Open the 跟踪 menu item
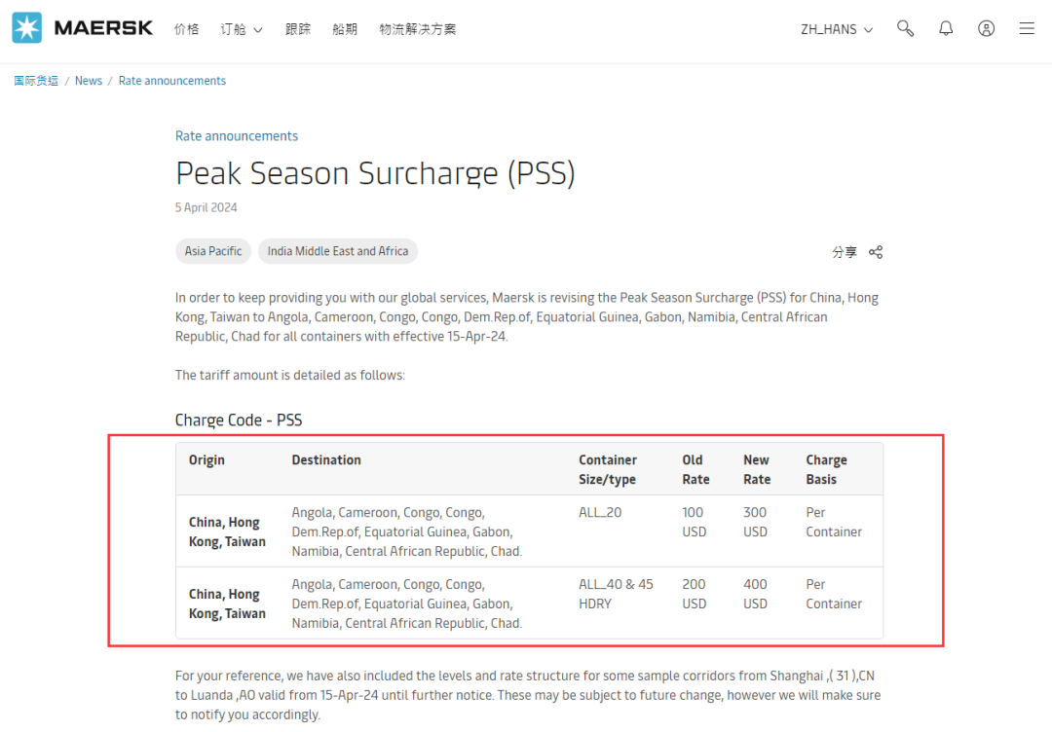 coord(298,29)
